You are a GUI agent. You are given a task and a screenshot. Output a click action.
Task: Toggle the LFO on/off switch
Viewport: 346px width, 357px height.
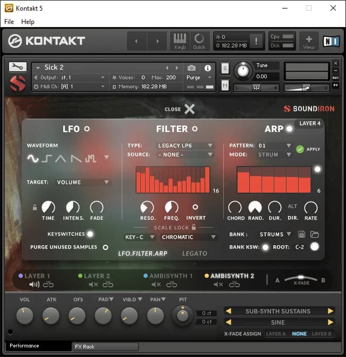pyautogui.click(x=87, y=129)
